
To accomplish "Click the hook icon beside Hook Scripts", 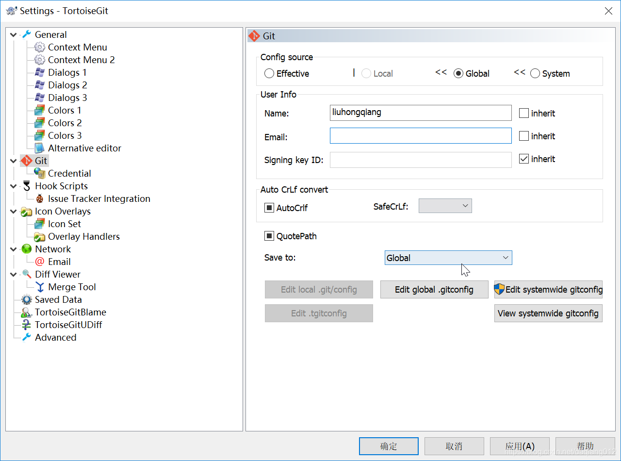I will coord(26,186).
